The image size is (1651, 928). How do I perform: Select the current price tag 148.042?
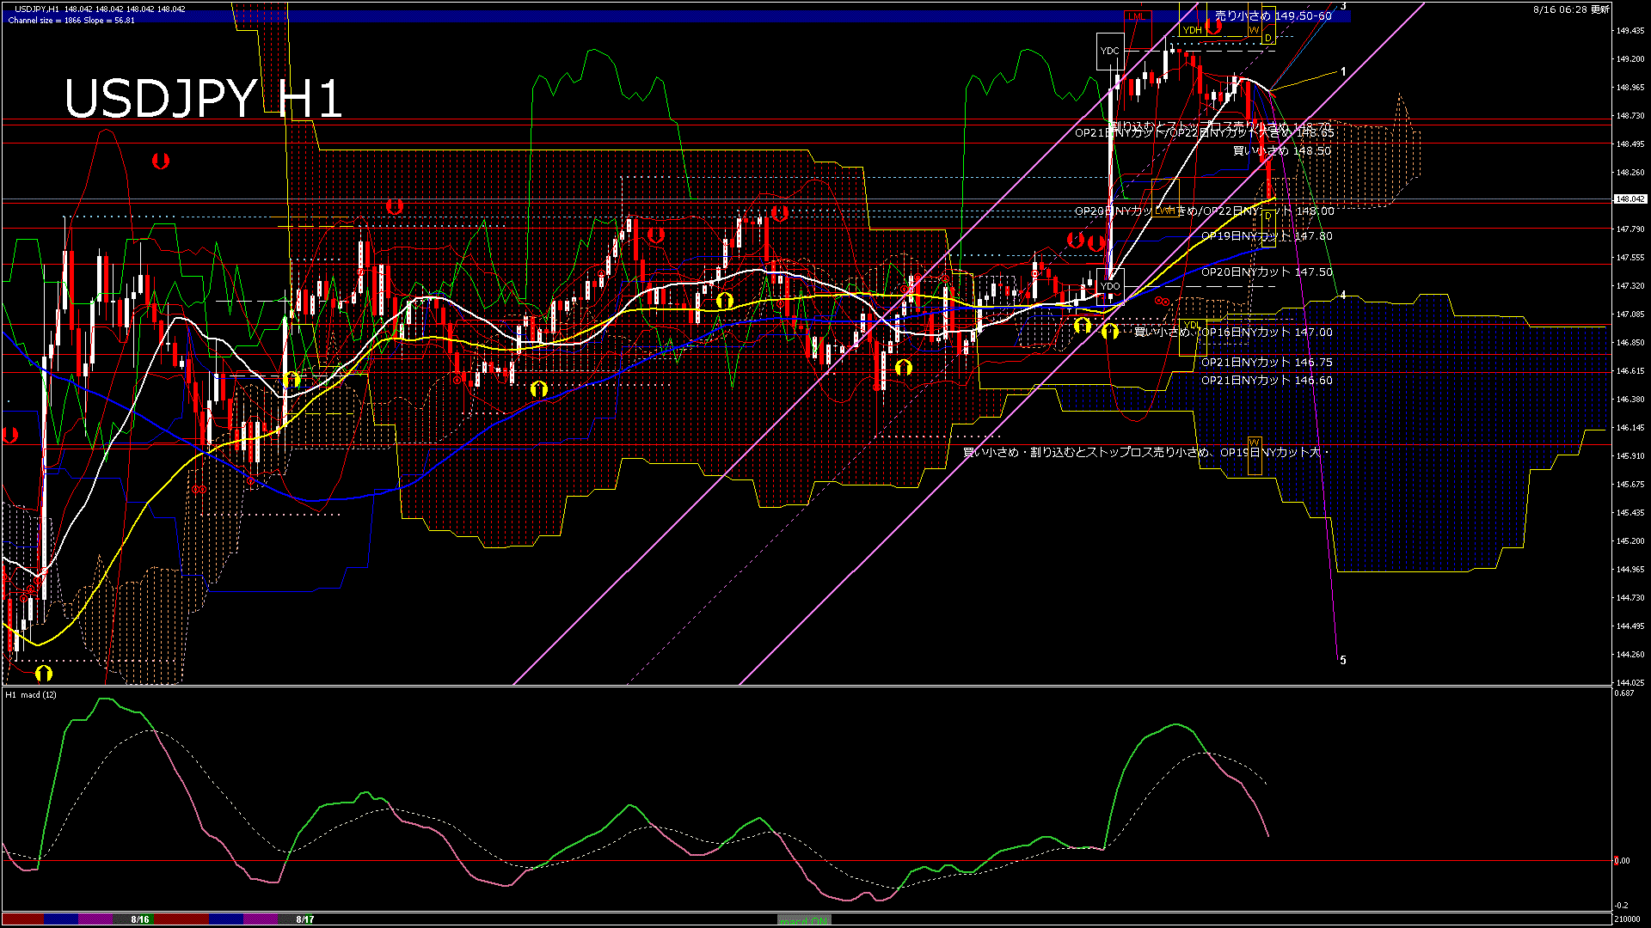click(x=1630, y=198)
